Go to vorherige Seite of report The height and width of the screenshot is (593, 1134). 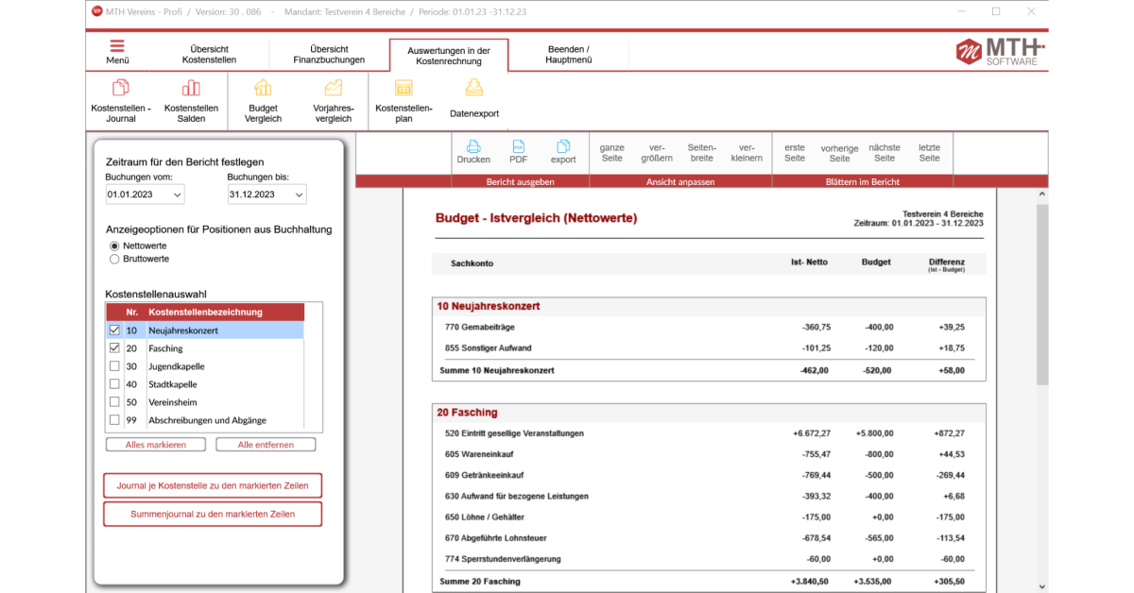[839, 153]
